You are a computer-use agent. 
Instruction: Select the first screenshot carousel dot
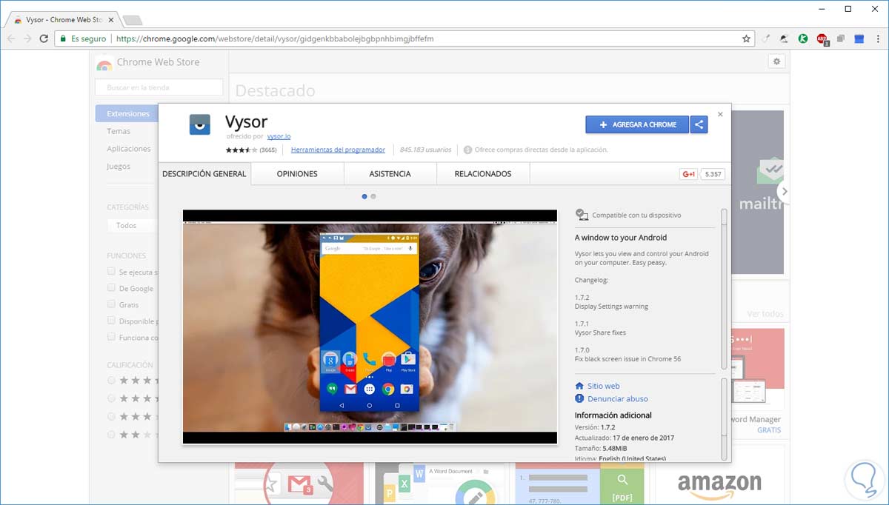pyautogui.click(x=364, y=196)
